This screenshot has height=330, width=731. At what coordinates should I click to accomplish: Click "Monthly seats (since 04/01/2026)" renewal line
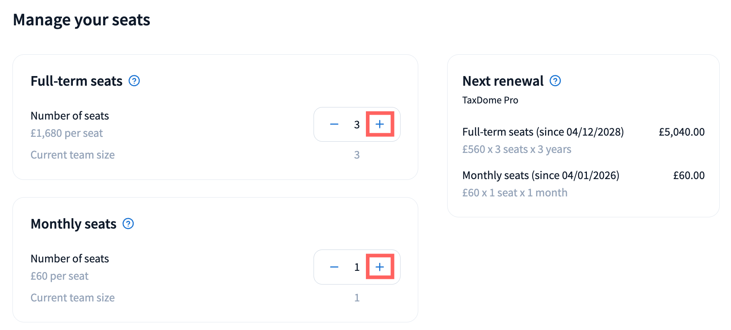pos(541,175)
